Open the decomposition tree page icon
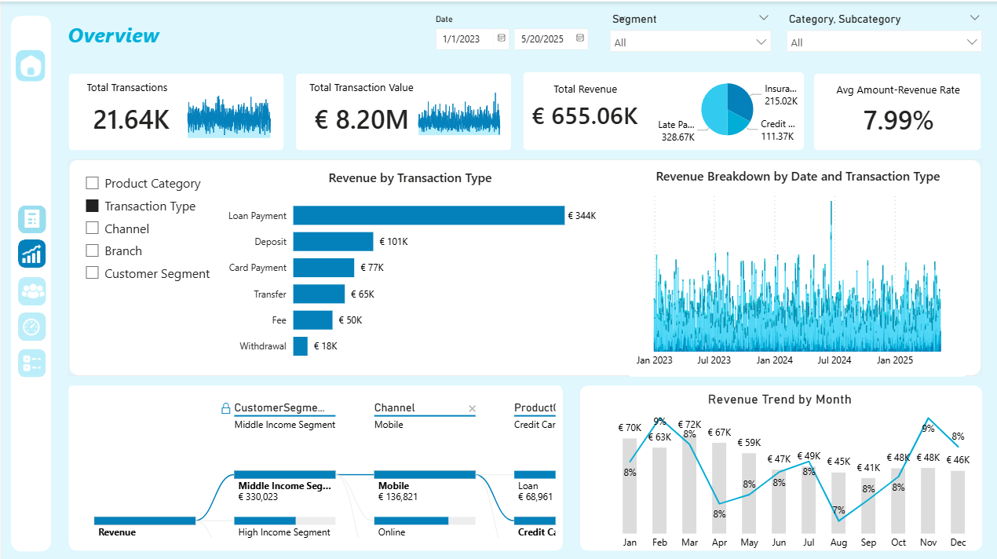 [31, 363]
